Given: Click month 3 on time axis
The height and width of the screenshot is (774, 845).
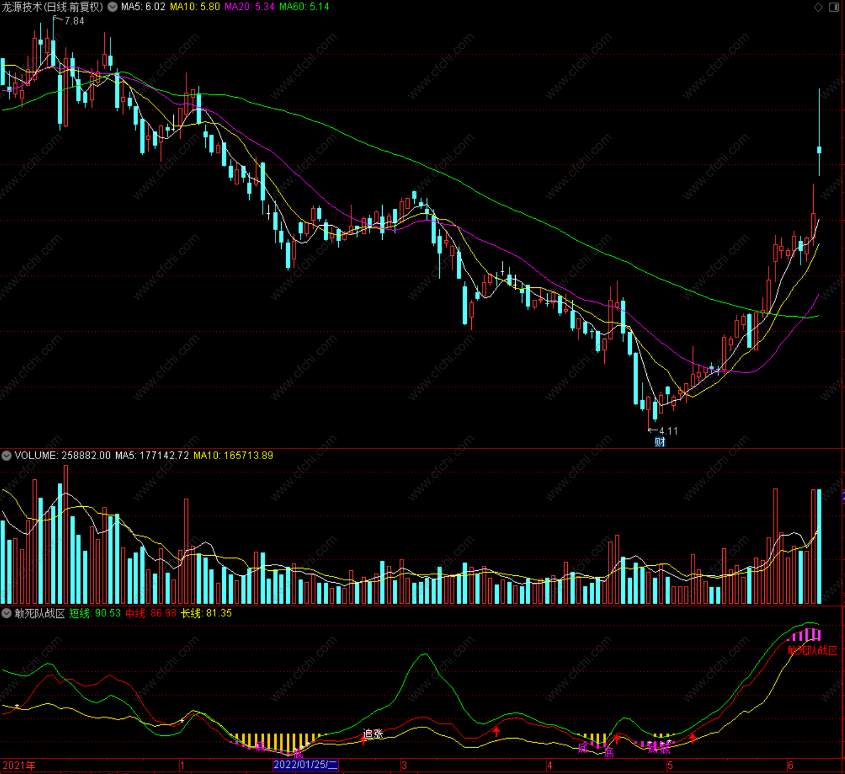Looking at the screenshot, I should (x=404, y=765).
